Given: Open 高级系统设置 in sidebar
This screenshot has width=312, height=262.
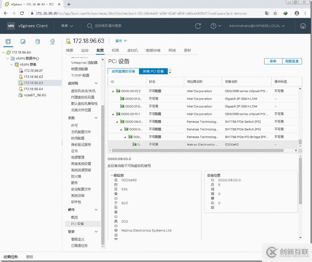Looking at the screenshot, I should pos(81,164).
